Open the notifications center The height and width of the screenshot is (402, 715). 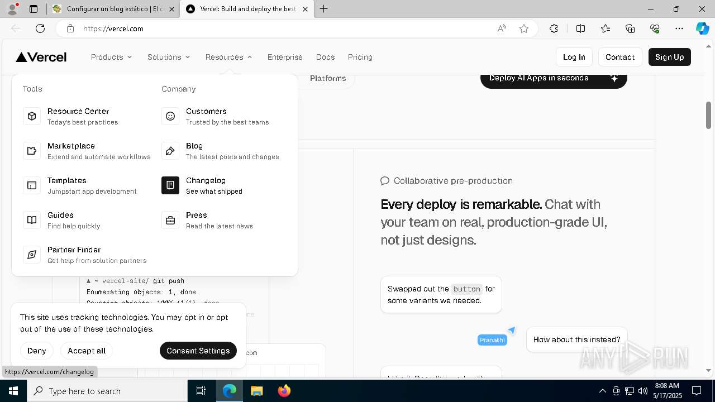tap(697, 391)
